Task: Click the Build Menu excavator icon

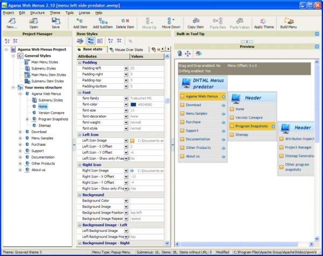Action: pos(289,22)
